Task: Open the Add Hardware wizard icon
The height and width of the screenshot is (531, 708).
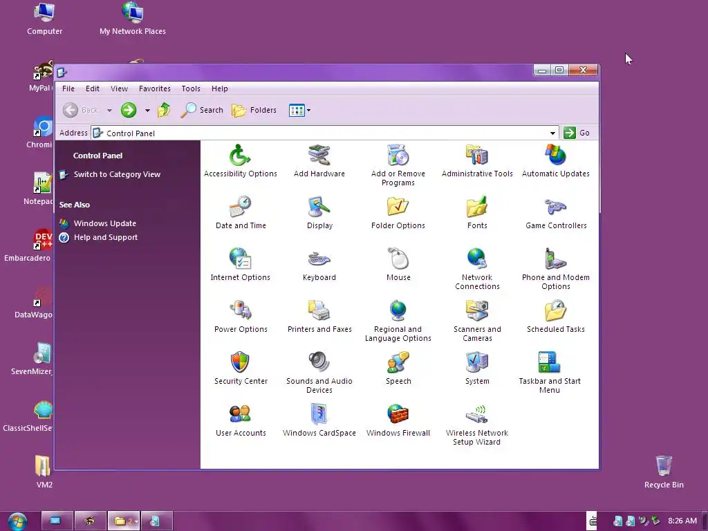Action: [319, 161]
